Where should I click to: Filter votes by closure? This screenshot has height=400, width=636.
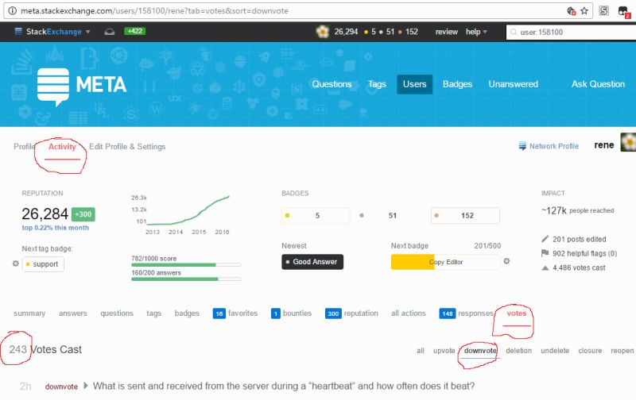coord(590,351)
